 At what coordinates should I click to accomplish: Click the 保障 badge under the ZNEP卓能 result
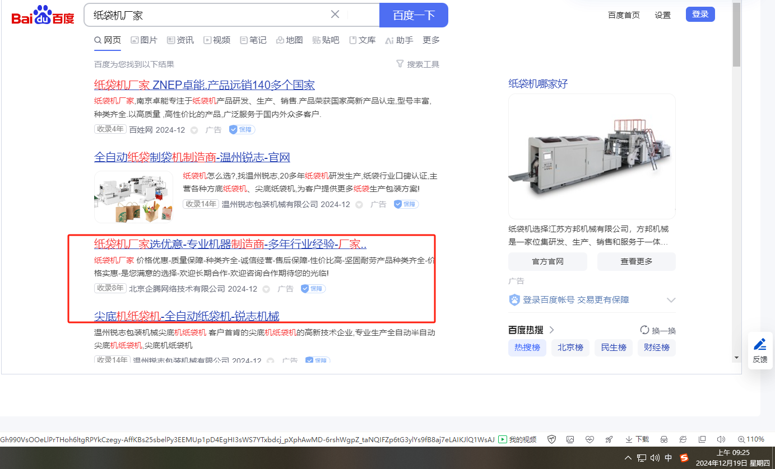point(242,130)
